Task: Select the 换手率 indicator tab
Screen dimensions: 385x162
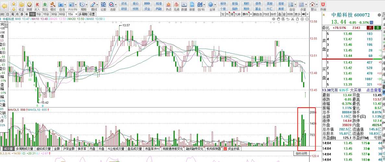Action: pos(82,149)
